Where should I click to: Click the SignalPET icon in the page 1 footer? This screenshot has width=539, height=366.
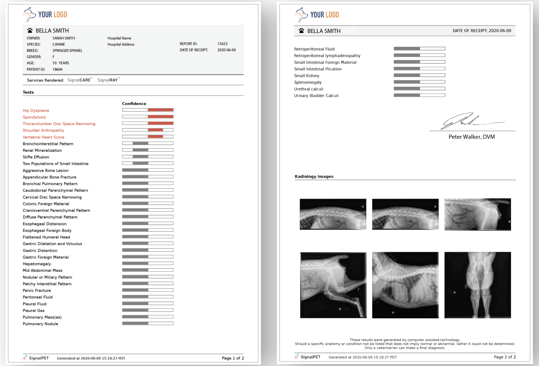[x=25, y=358]
